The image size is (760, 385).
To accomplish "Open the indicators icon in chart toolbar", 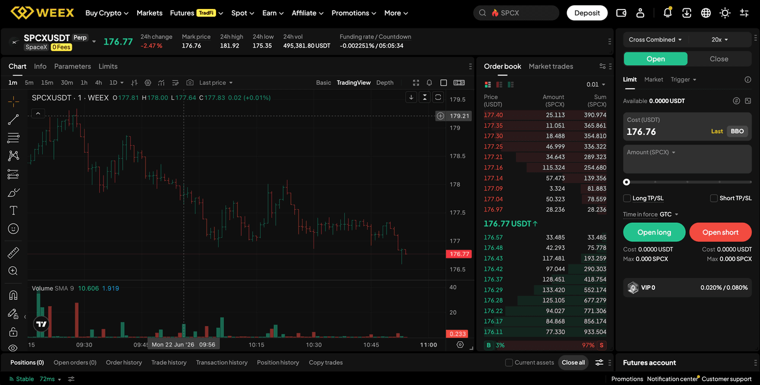I will [x=161, y=83].
